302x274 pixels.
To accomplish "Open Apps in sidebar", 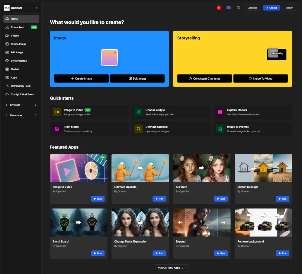I will click(21, 78).
